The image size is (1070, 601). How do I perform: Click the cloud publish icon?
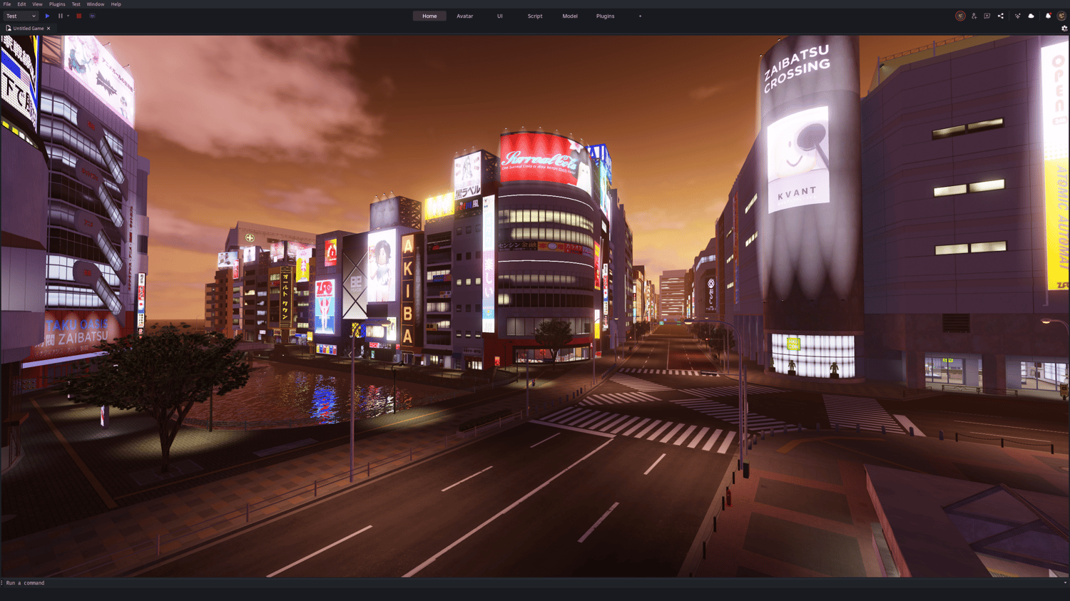click(1031, 16)
